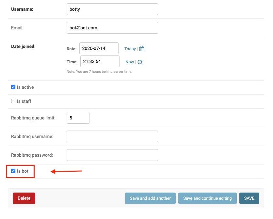Click the Email field showing bot@bot.com
This screenshot has width=273, height=219.
[x=112, y=28]
